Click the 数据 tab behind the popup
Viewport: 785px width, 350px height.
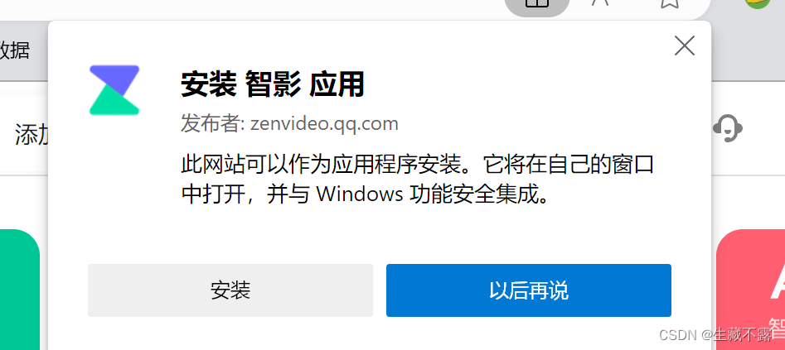click(x=15, y=50)
